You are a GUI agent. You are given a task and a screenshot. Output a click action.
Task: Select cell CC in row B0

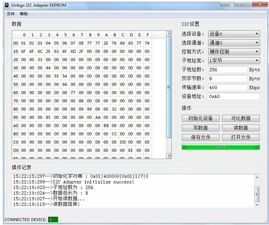click(114, 134)
